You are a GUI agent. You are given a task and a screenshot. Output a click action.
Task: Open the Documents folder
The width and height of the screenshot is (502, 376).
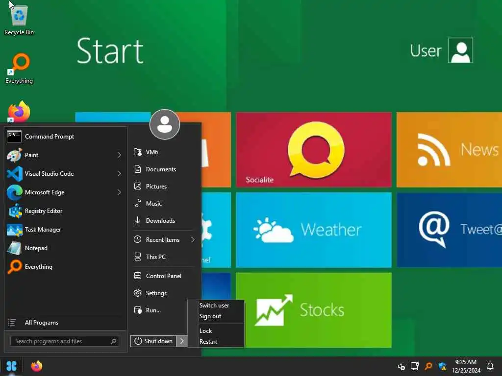pyautogui.click(x=164, y=169)
